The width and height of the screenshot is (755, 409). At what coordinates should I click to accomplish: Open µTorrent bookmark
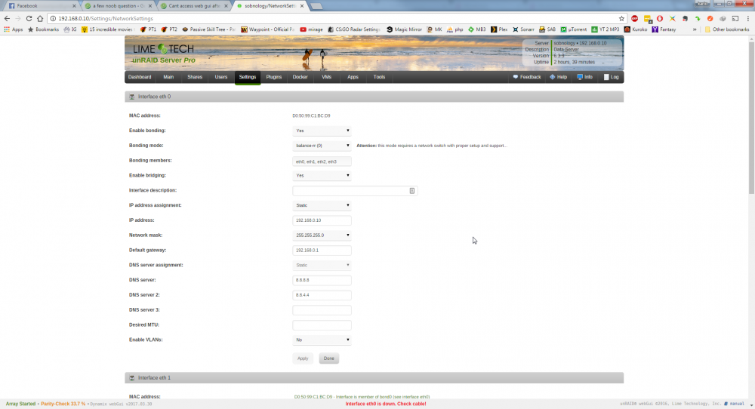pos(574,29)
